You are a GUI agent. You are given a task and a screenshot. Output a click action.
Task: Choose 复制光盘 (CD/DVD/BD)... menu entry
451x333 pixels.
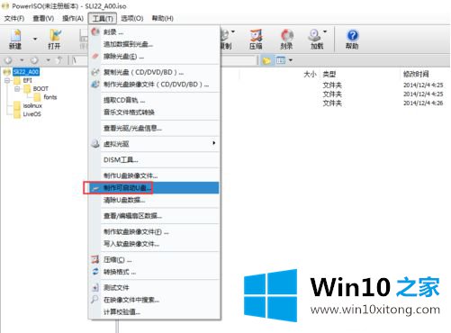(x=154, y=72)
